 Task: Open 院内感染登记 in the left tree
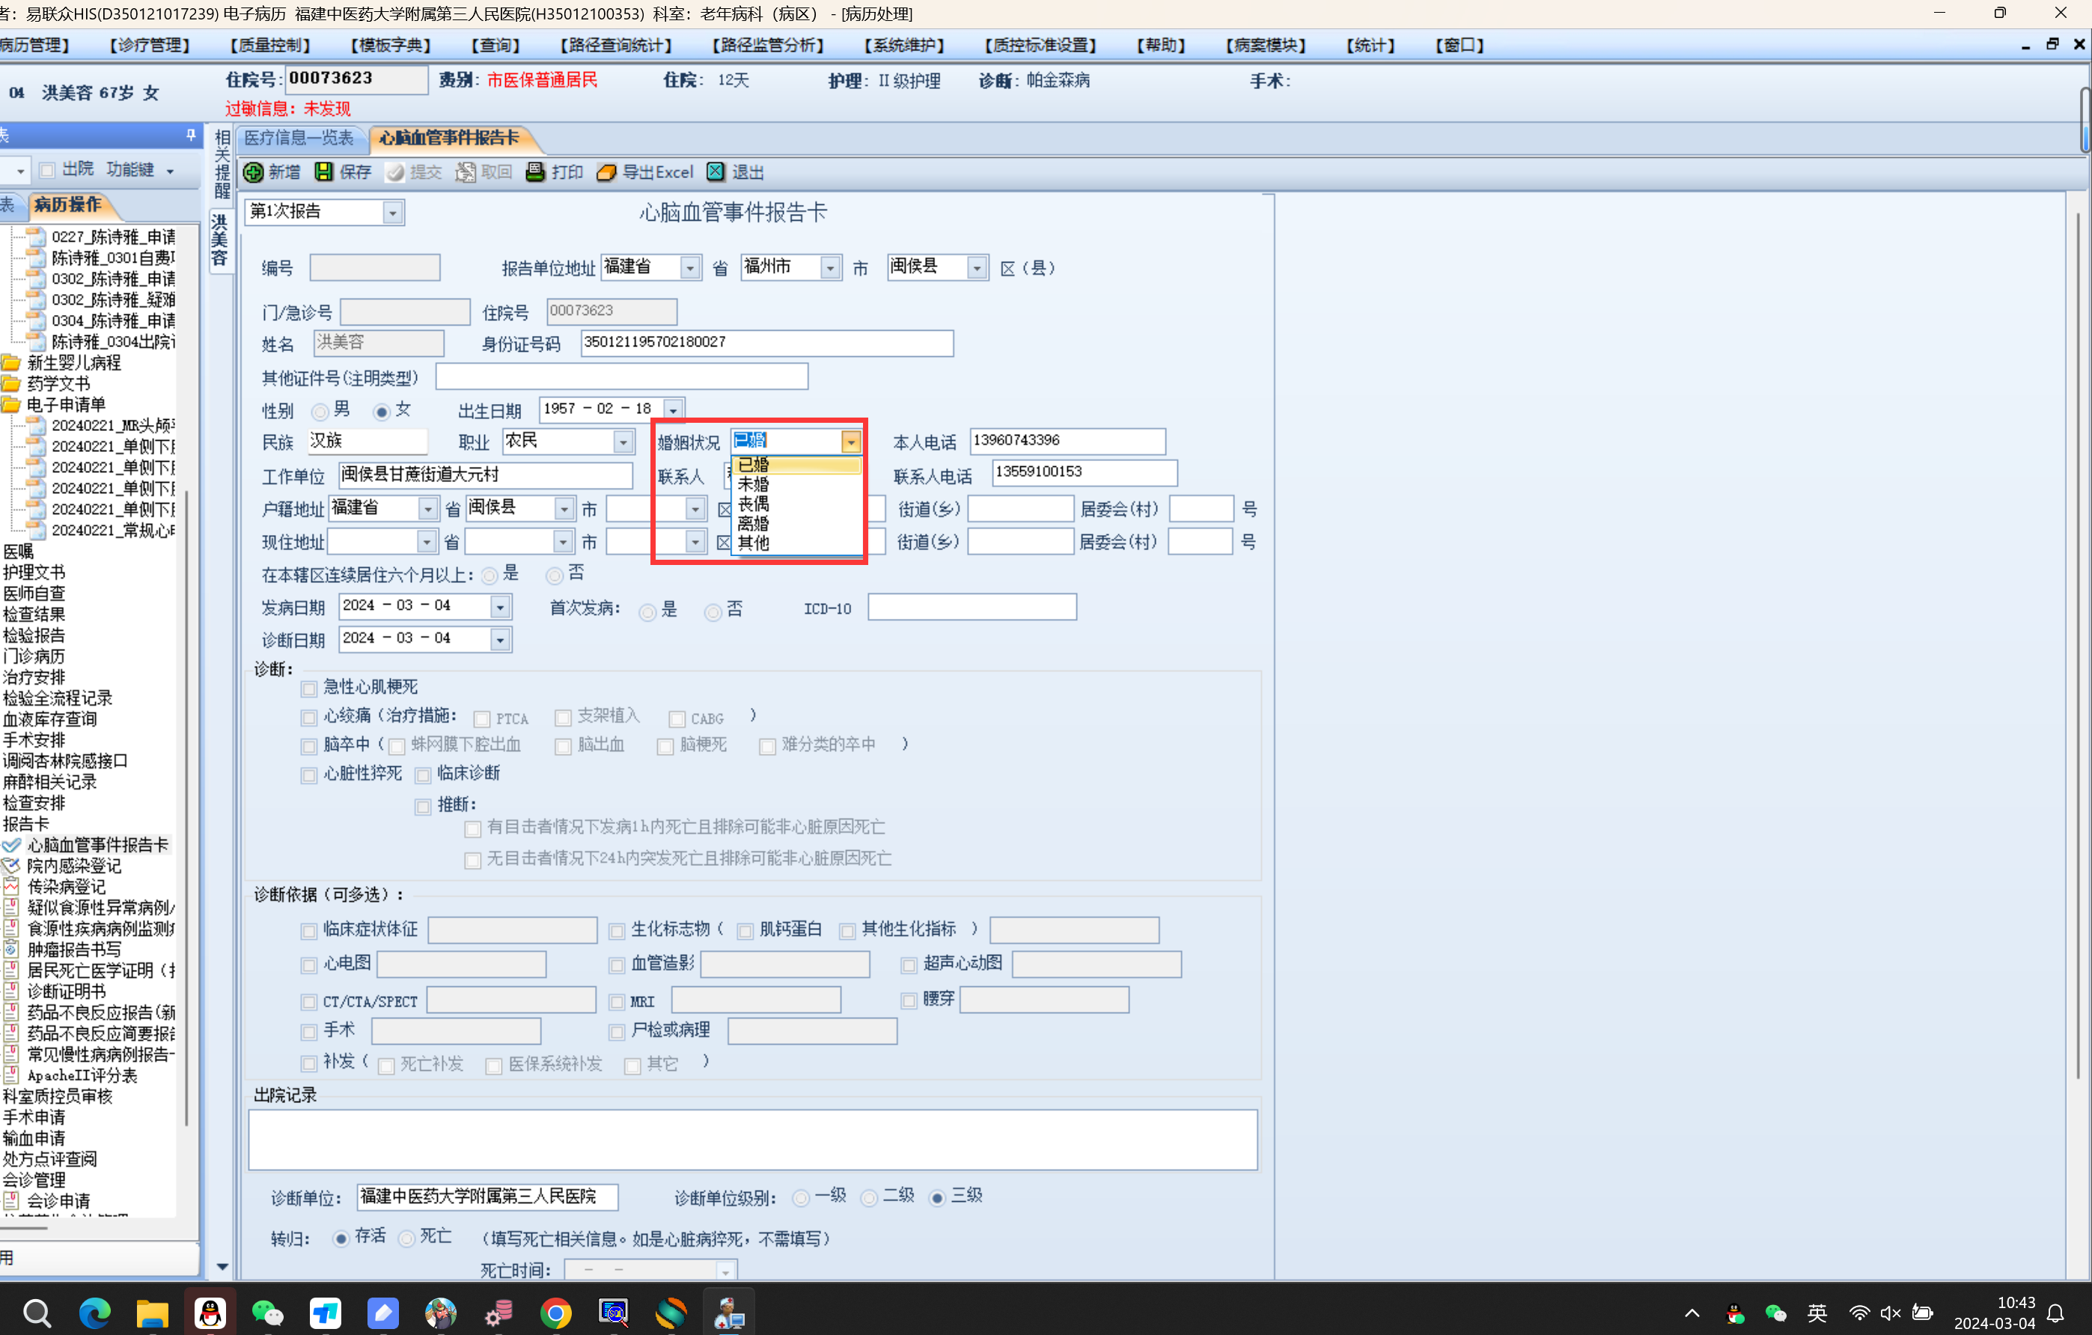pos(74,865)
